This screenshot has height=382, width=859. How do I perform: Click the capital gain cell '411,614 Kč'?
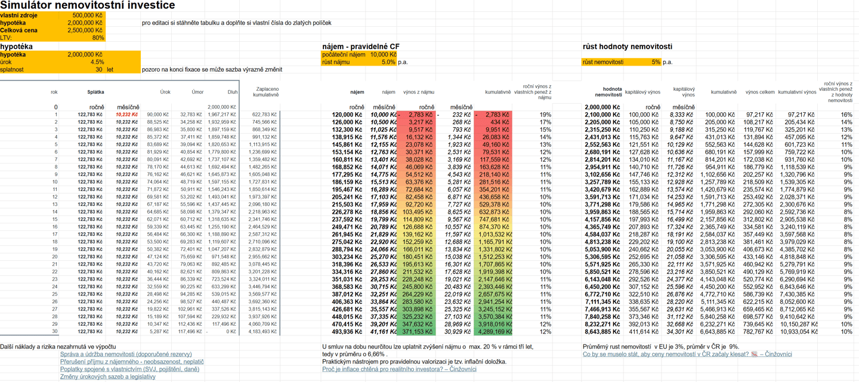click(x=644, y=331)
